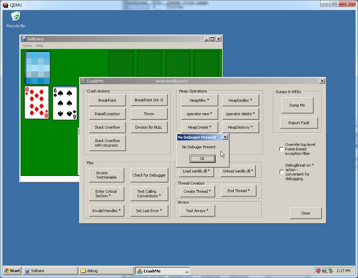Click the End Thread button
Screen dimensions: 358x278
pos(239,191)
